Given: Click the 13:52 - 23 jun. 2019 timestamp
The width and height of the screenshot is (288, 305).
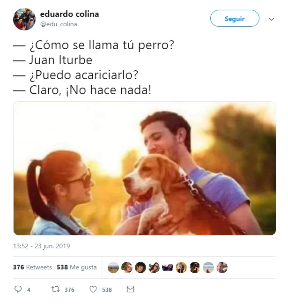Looking at the screenshot, I should point(41,246).
